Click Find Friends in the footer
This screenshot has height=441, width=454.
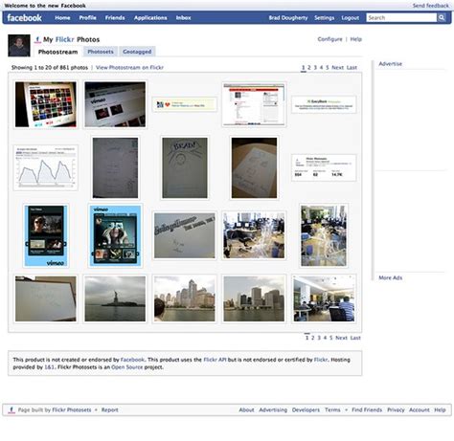tap(367, 410)
